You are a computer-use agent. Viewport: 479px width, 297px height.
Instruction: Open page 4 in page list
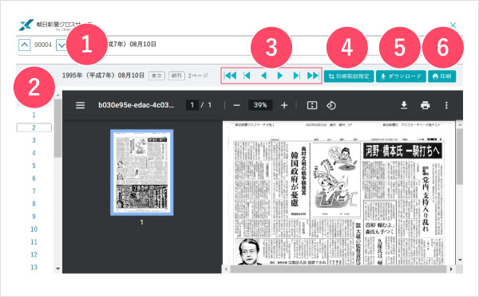[34, 153]
